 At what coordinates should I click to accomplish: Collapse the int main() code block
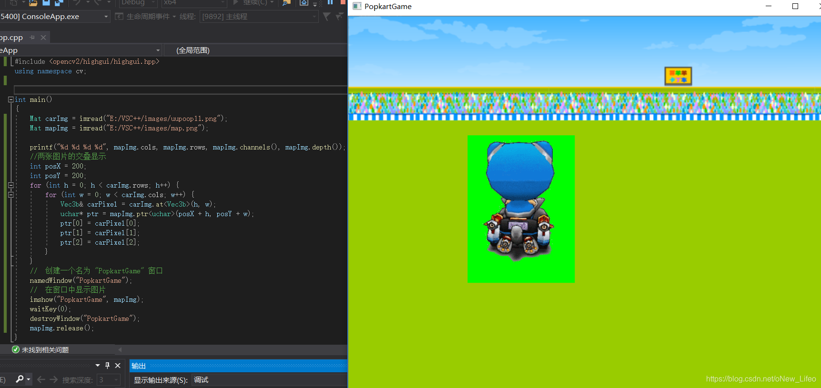coord(10,99)
